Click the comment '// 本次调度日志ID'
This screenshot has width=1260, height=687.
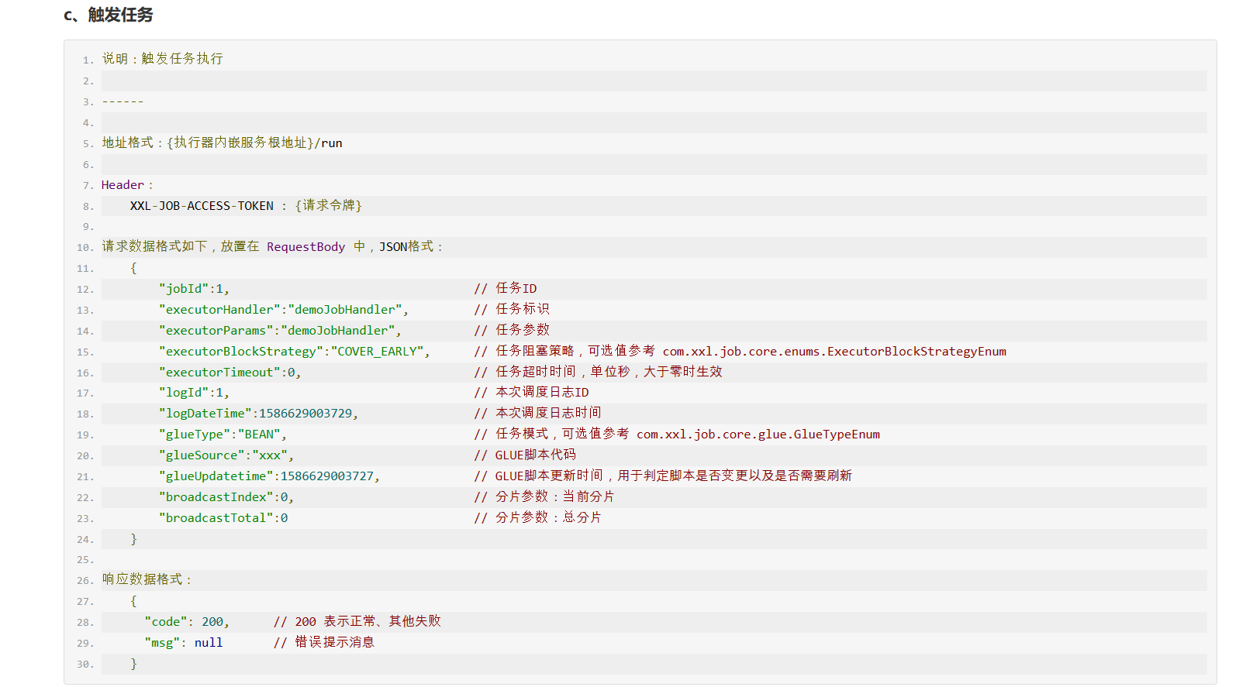click(x=532, y=393)
